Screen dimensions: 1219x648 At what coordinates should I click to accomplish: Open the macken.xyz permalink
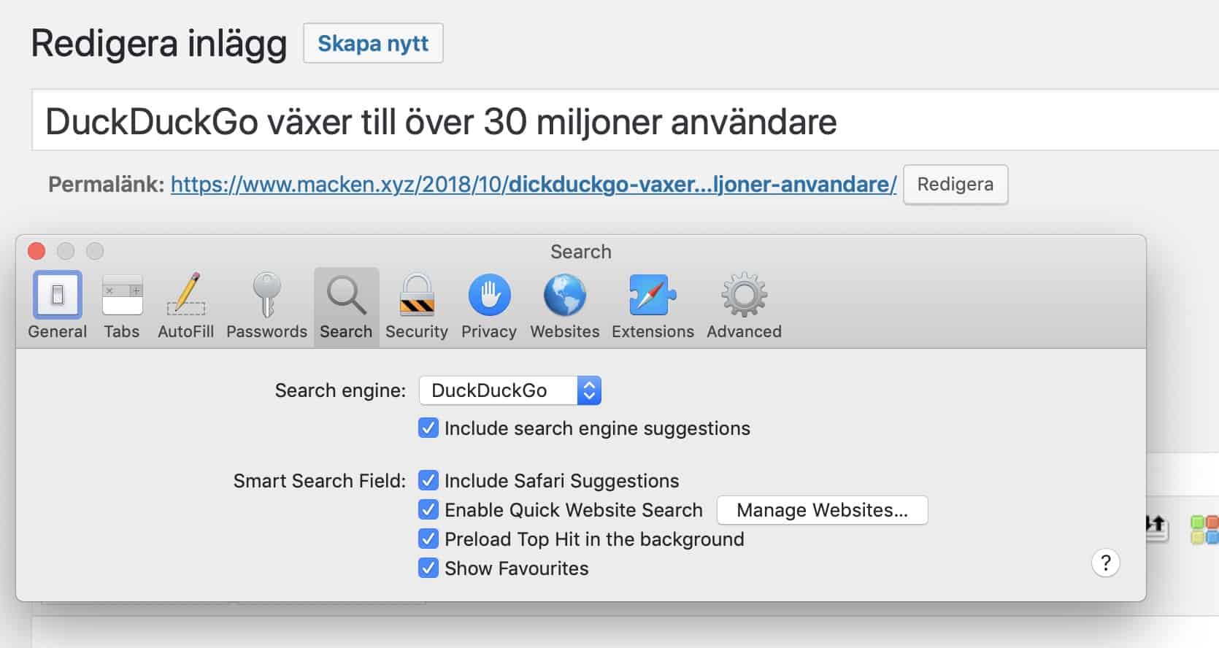click(533, 185)
